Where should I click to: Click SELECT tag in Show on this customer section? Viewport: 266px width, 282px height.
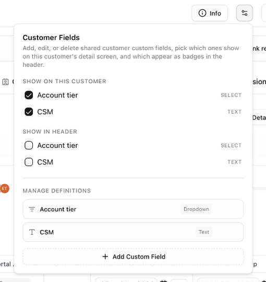point(231,95)
